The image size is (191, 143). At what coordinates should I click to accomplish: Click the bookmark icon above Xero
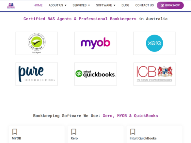coord(74,132)
